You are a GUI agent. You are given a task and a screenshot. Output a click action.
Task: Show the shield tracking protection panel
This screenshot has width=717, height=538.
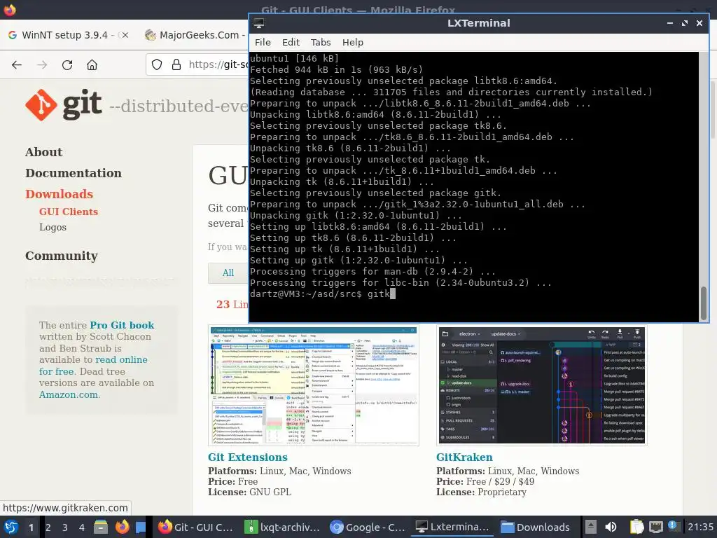click(x=157, y=64)
